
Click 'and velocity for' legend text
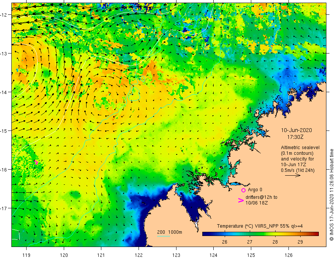(x=297, y=159)
